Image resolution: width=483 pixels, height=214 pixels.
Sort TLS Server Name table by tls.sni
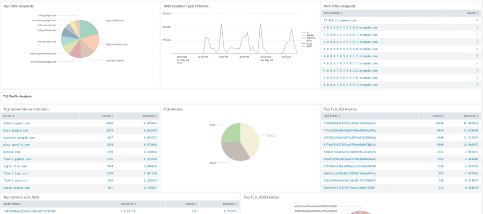9,116
